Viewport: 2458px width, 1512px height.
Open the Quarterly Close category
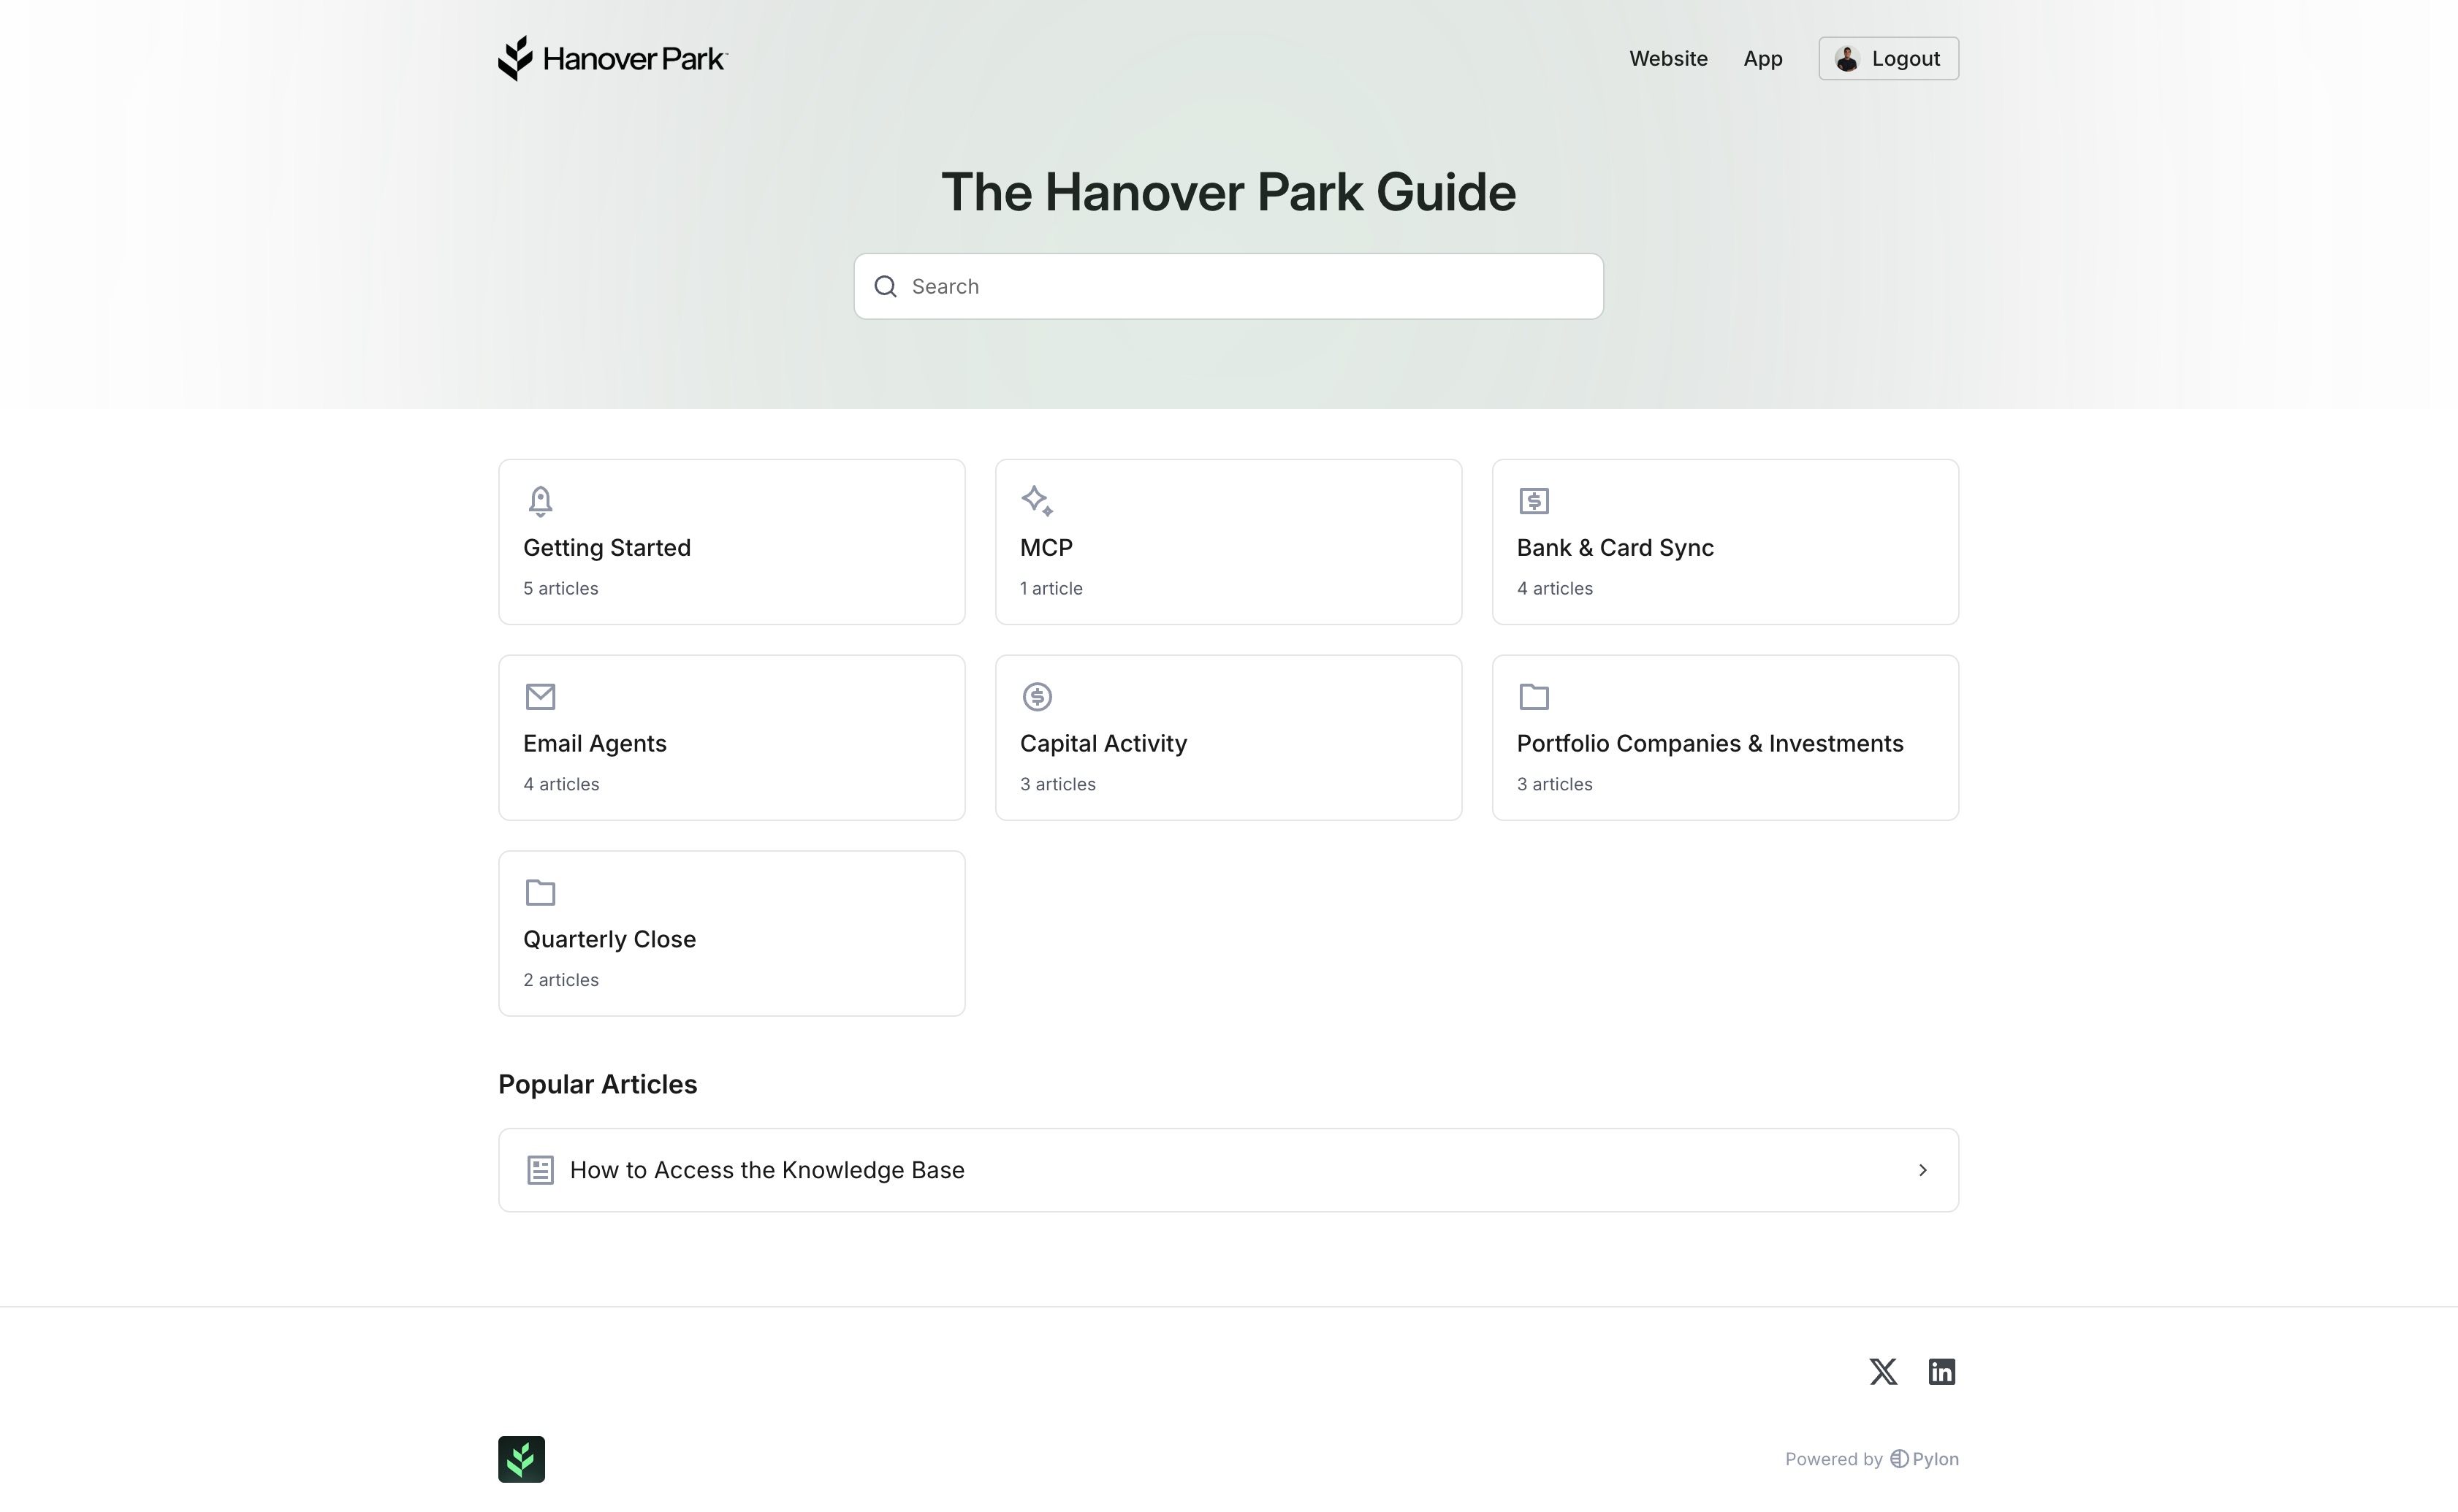click(x=732, y=934)
